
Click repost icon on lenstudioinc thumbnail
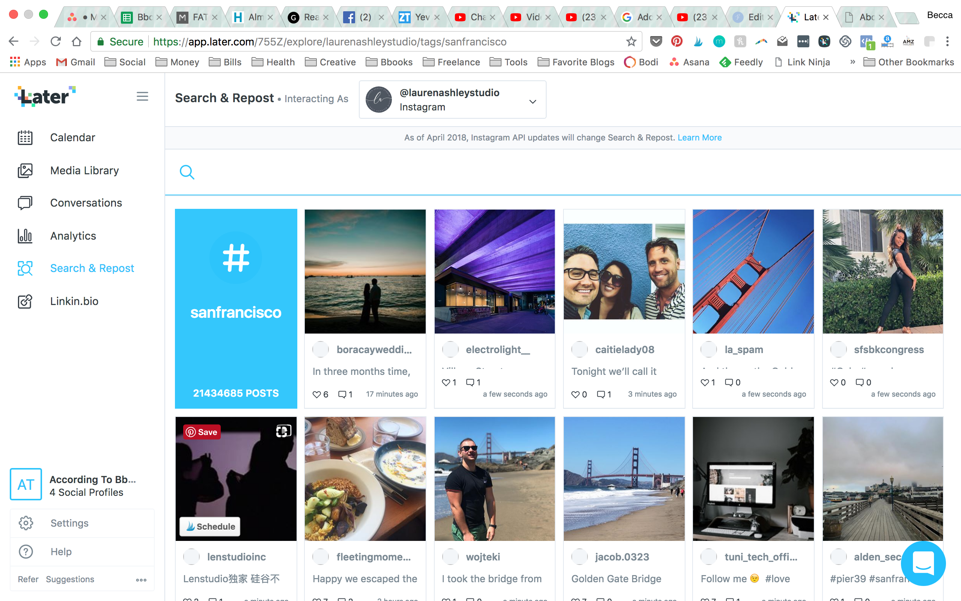(x=283, y=431)
